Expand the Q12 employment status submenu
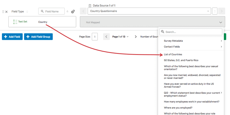Image resolution: width=230 pixels, height=115 pixels. (x=221, y=93)
